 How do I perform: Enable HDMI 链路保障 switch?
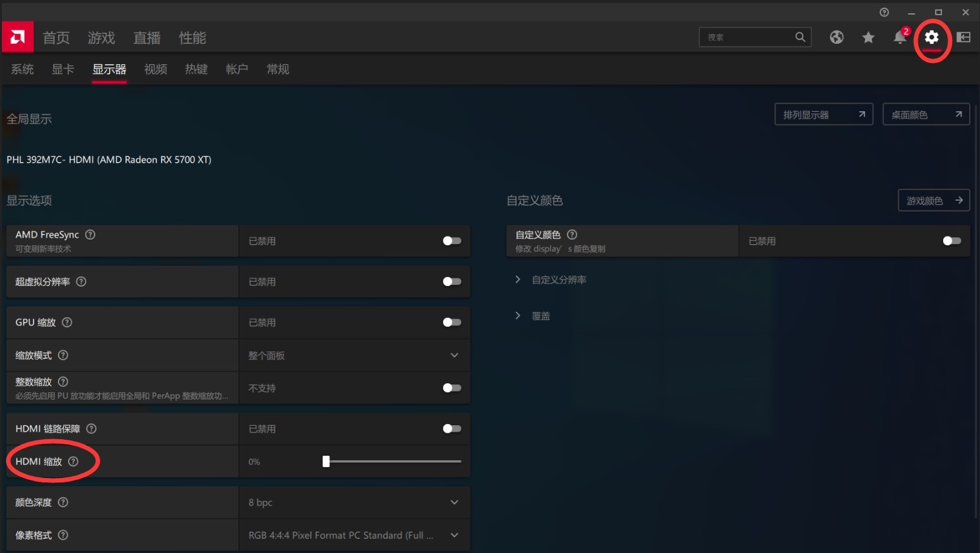click(x=452, y=428)
